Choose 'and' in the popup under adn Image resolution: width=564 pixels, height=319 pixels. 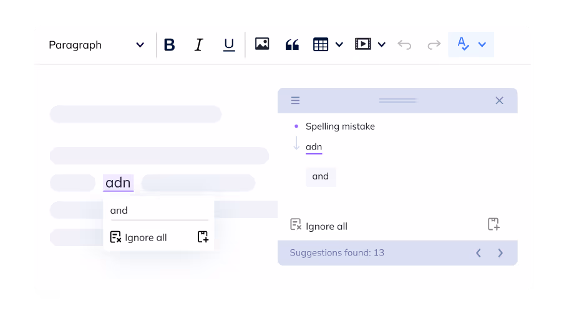click(x=119, y=211)
